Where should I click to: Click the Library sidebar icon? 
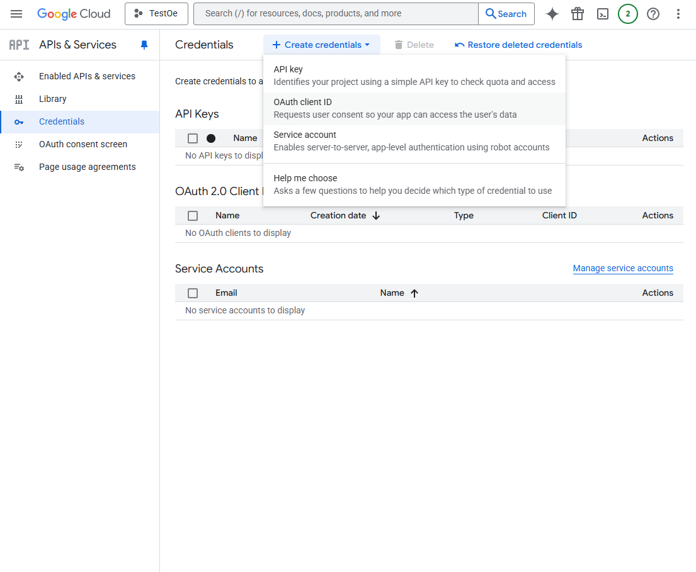tap(19, 99)
